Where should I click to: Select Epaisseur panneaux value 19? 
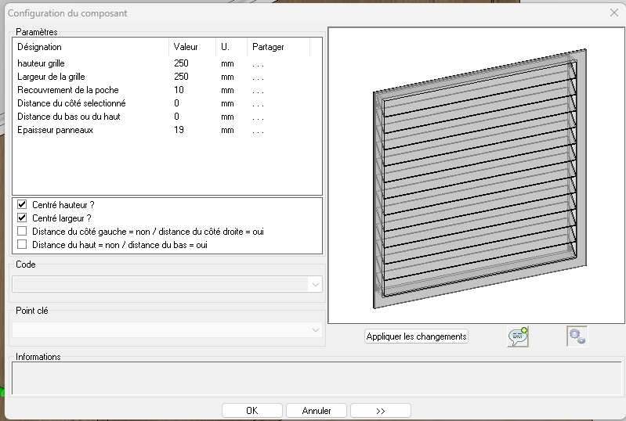179,130
